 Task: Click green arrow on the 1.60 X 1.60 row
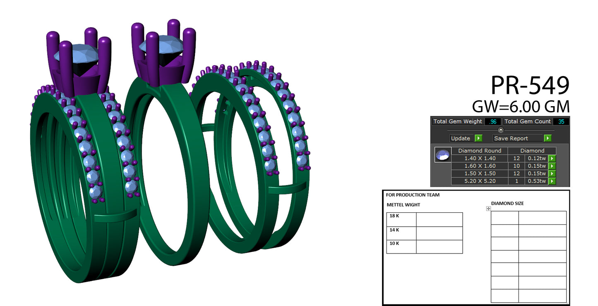click(x=552, y=166)
